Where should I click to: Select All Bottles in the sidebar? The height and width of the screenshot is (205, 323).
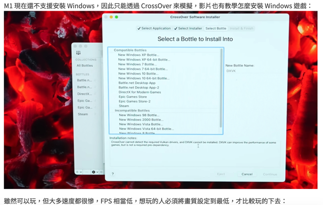(x=85, y=66)
